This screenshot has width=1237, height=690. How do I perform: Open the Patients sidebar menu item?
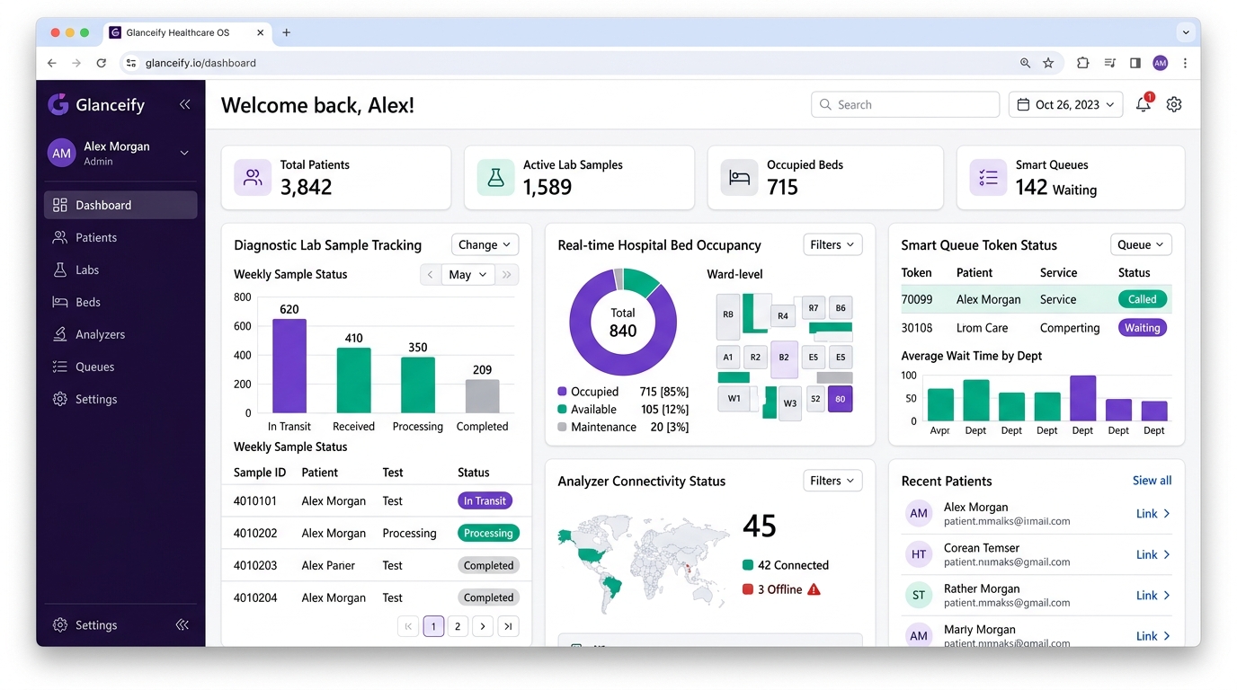click(120, 237)
